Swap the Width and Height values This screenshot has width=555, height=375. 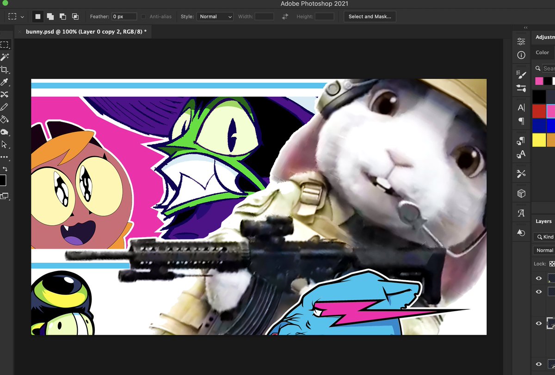click(x=285, y=16)
